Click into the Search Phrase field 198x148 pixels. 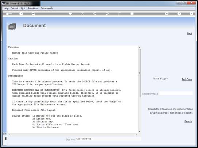[x=176, y=93]
